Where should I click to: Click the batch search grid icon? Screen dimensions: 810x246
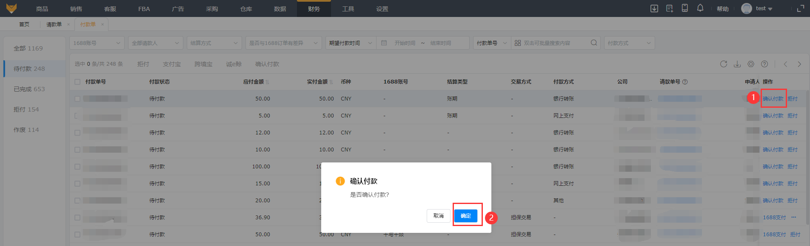pyautogui.click(x=518, y=43)
